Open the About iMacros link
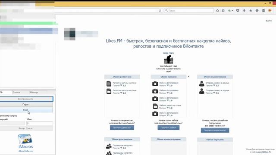The width and height of the screenshot is (276, 155). pyautogui.click(x=25, y=151)
